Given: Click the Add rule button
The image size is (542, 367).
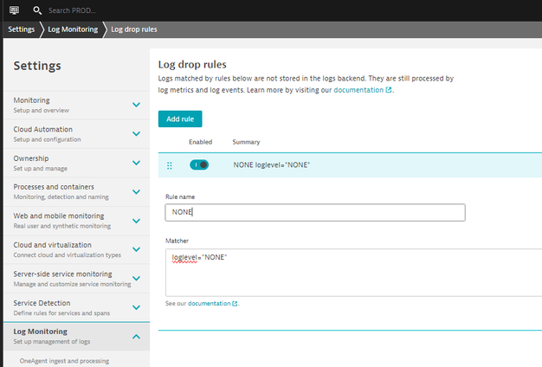Looking at the screenshot, I should click(180, 119).
